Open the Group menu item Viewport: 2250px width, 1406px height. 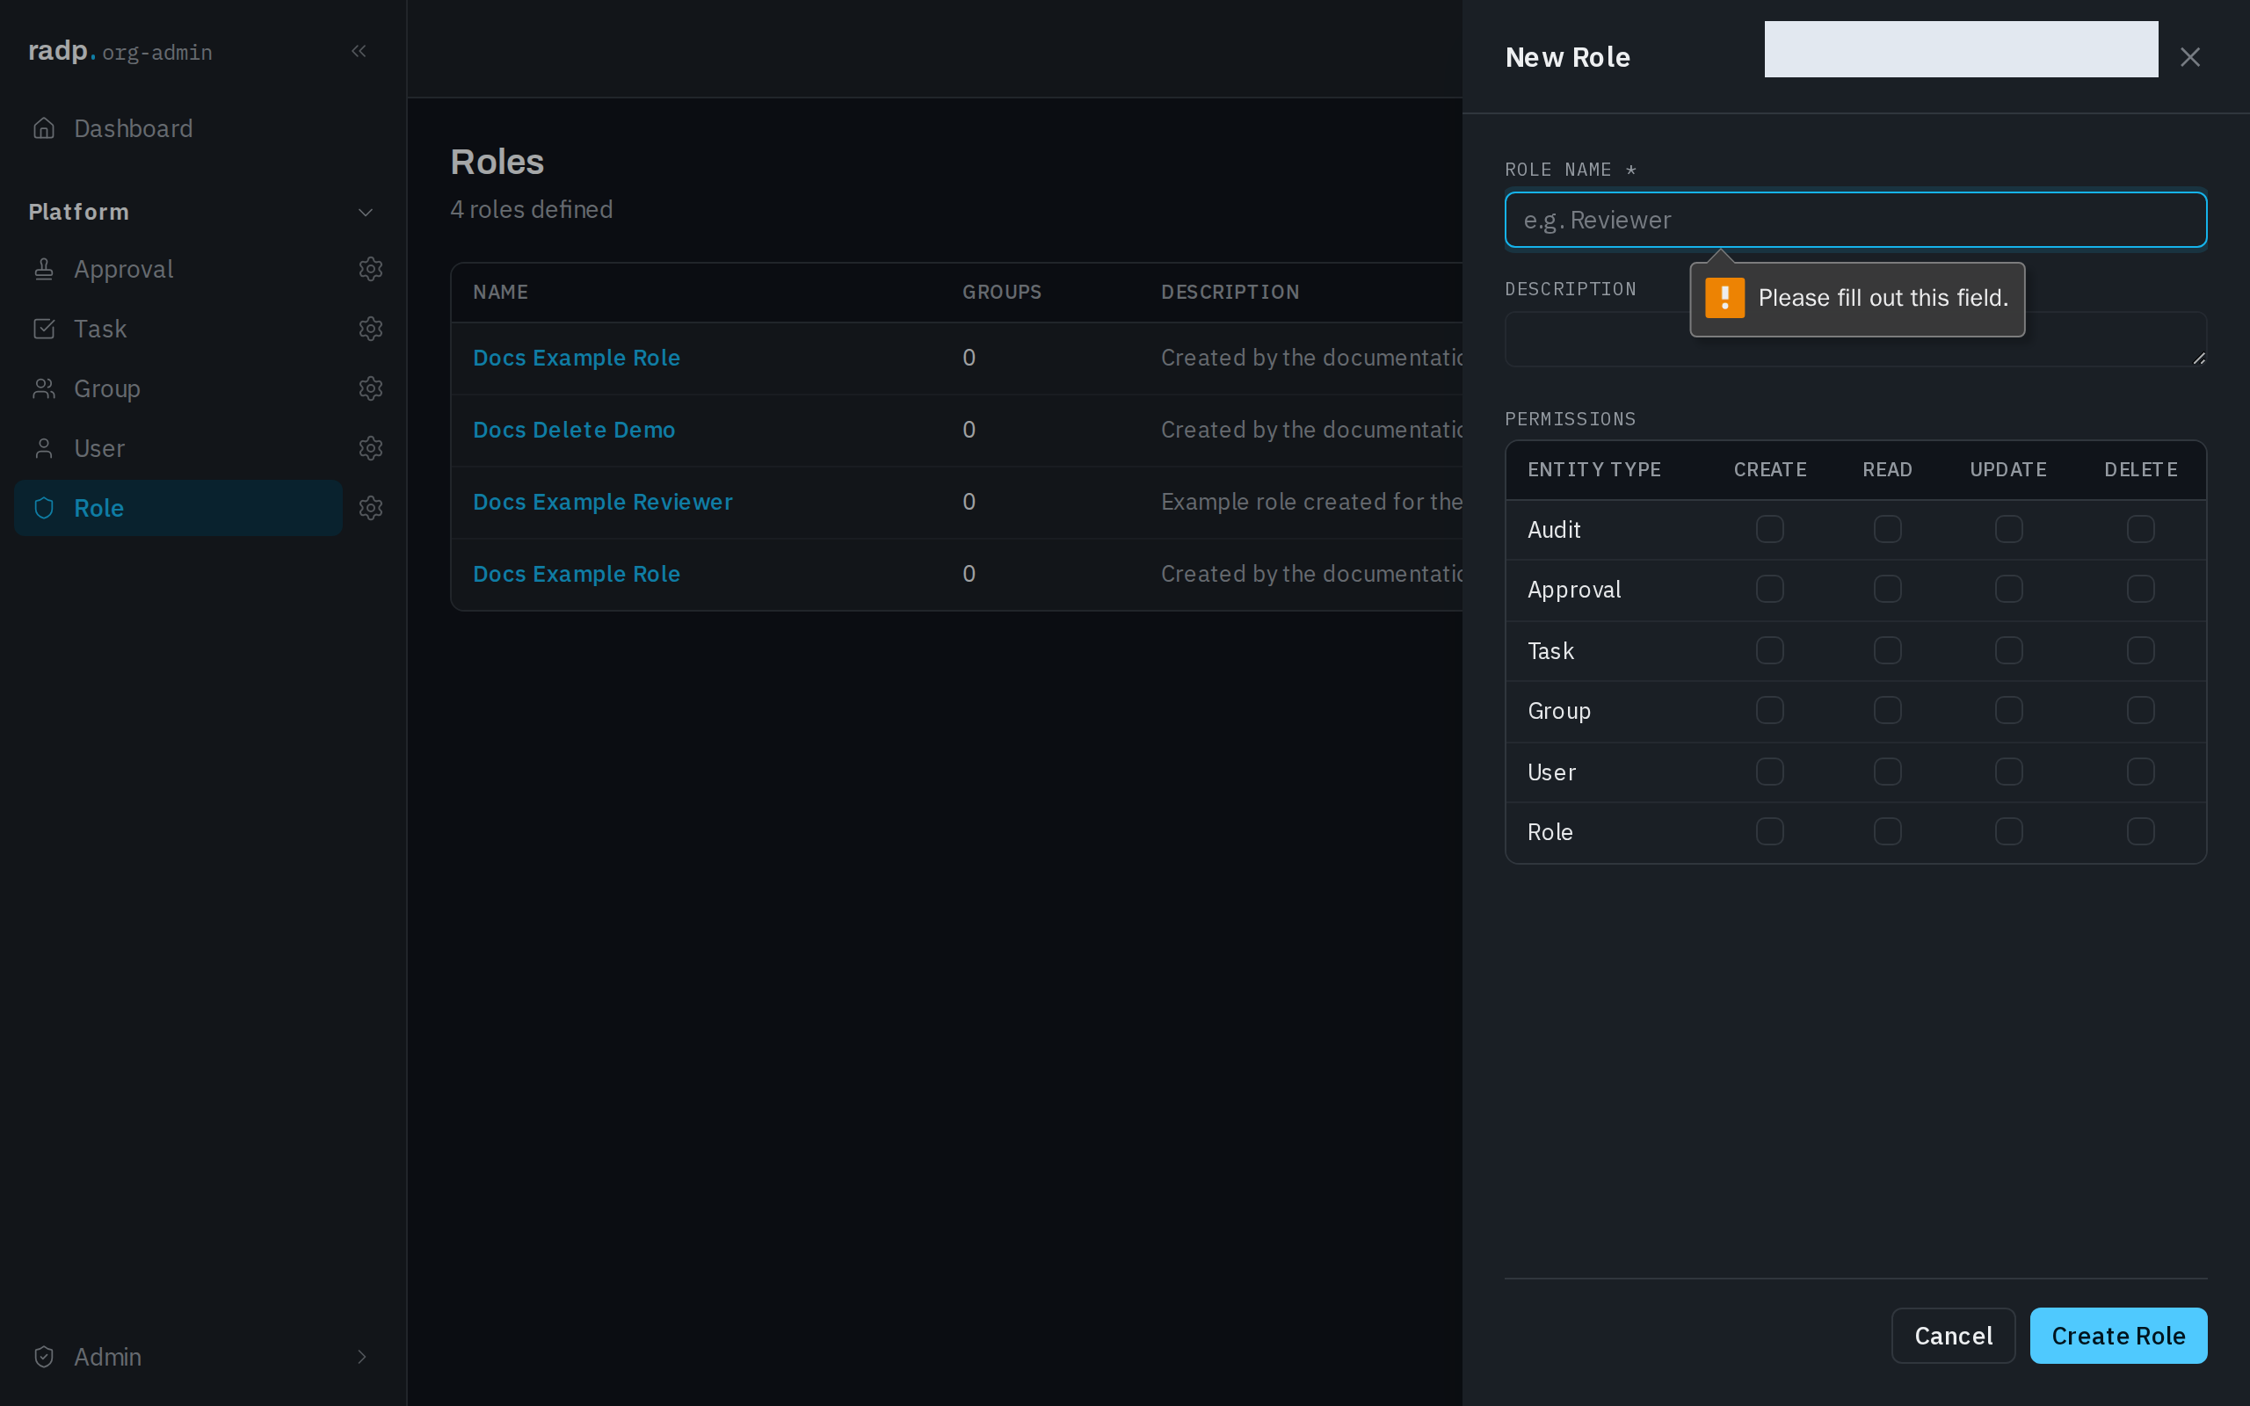click(x=178, y=388)
